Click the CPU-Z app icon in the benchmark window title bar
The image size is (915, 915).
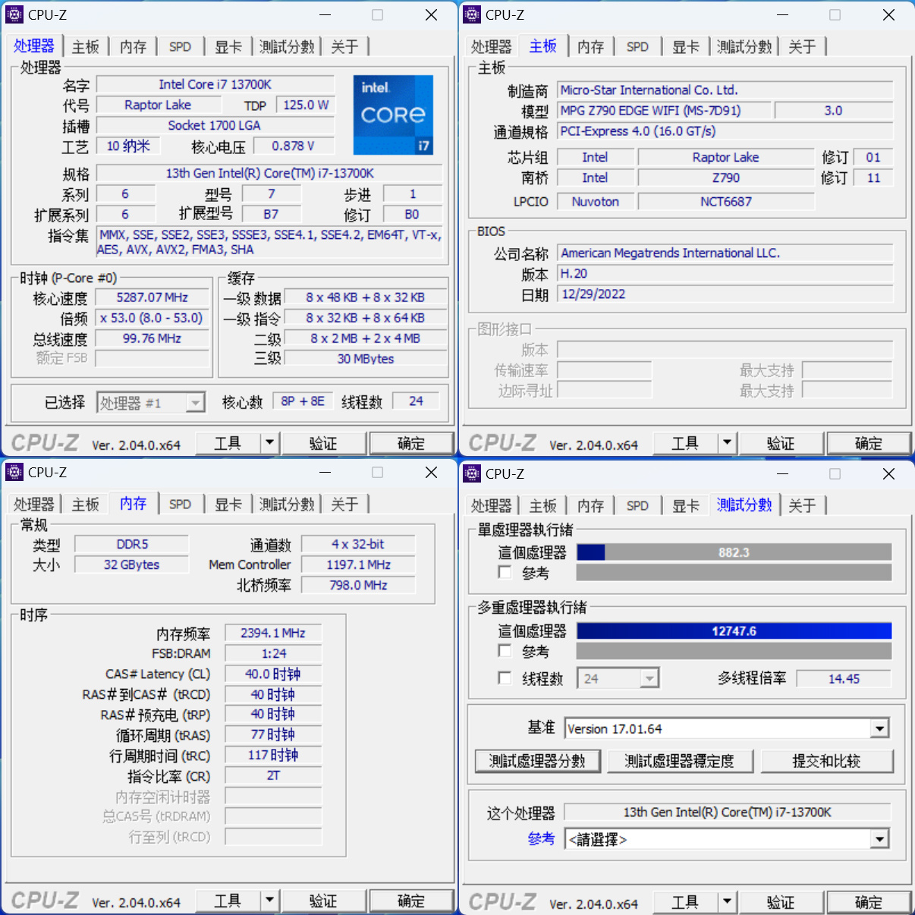(472, 473)
